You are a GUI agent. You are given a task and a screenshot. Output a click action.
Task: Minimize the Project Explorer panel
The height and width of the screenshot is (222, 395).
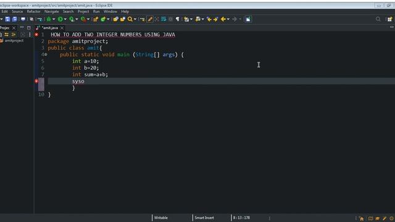click(22, 28)
